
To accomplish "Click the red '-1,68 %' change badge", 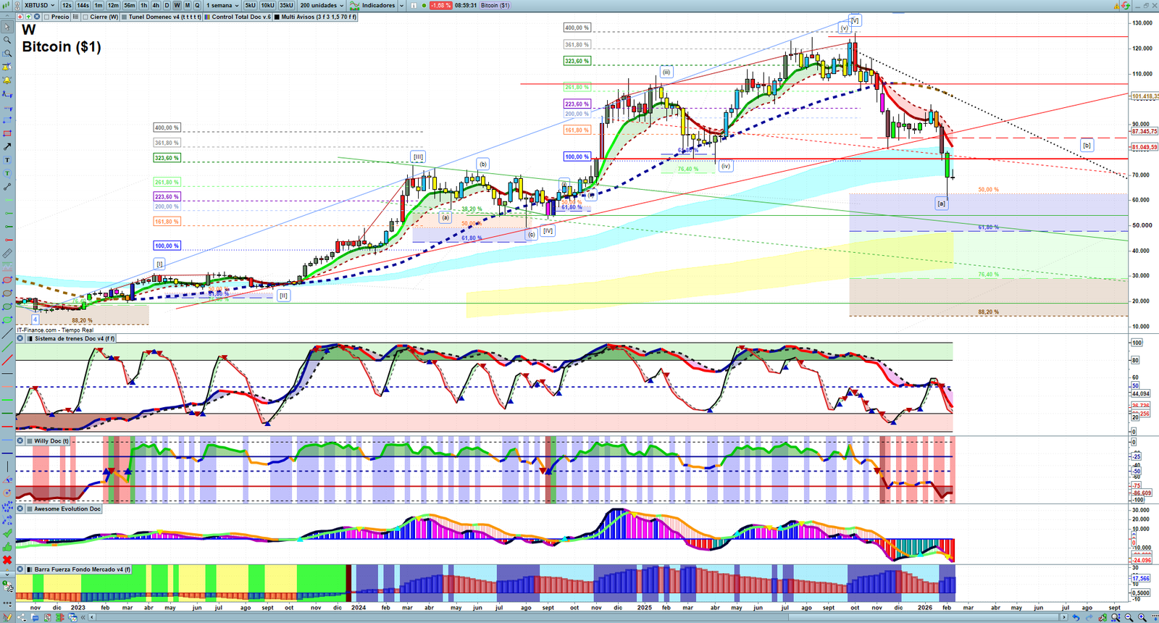I will click(440, 5).
